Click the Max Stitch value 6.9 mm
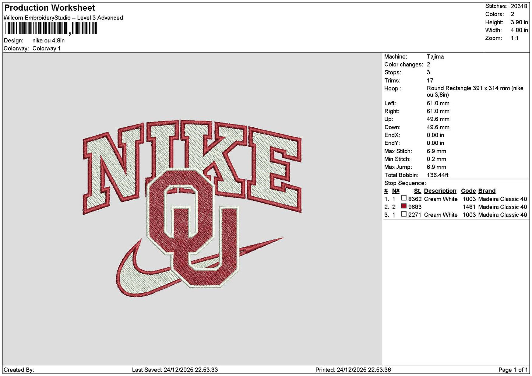This screenshot has height=376, width=532. click(437, 151)
